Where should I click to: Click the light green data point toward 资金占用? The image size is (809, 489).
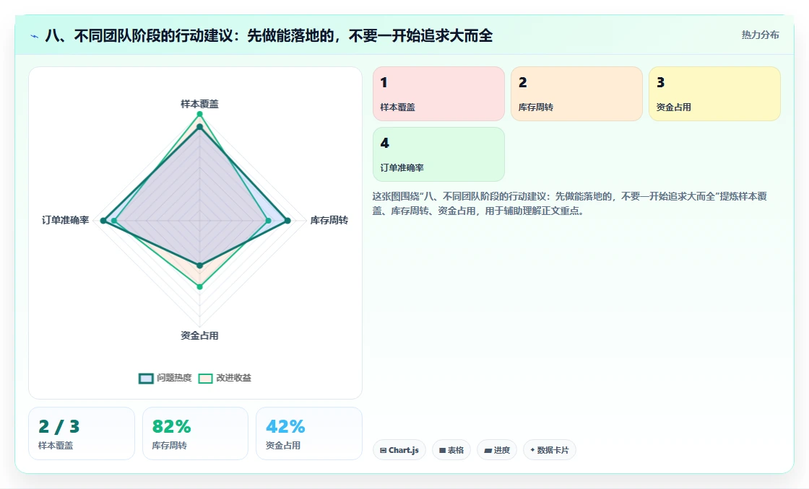(x=199, y=286)
